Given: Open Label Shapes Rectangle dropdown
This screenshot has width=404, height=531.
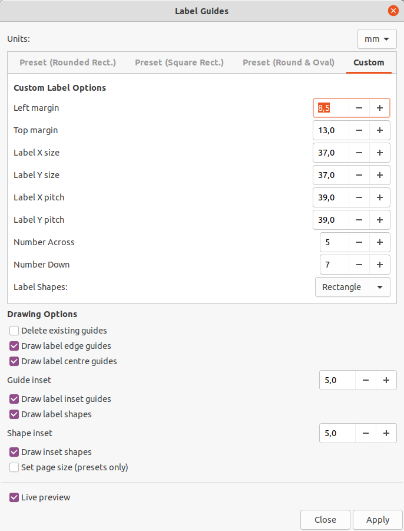Looking at the screenshot, I should point(353,287).
